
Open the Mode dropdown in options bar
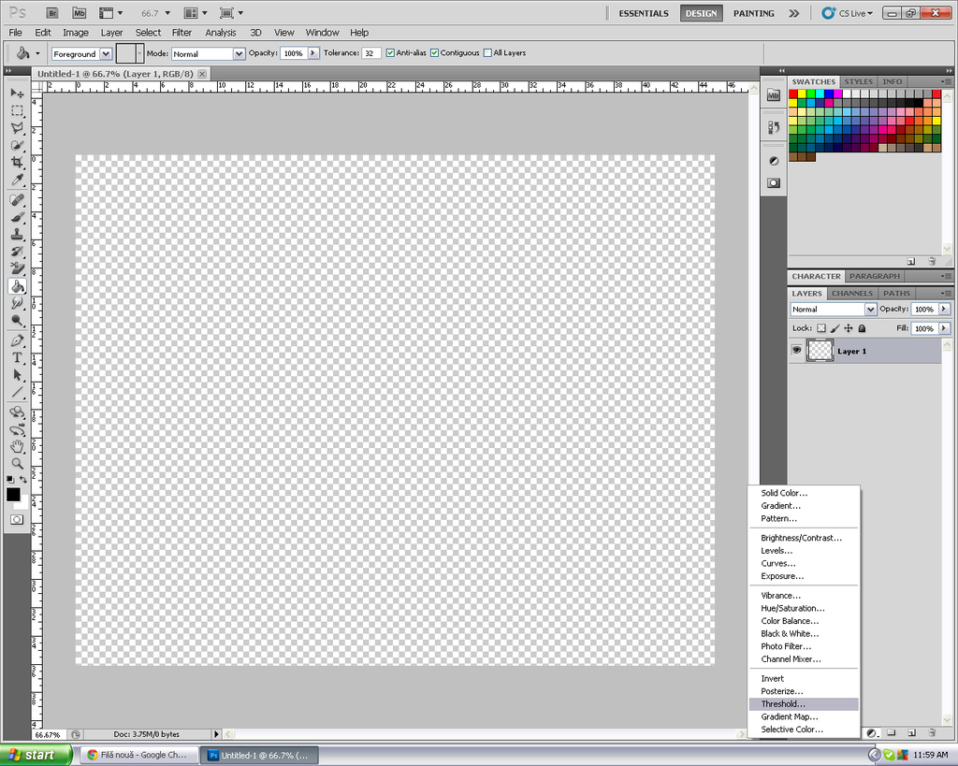point(208,54)
